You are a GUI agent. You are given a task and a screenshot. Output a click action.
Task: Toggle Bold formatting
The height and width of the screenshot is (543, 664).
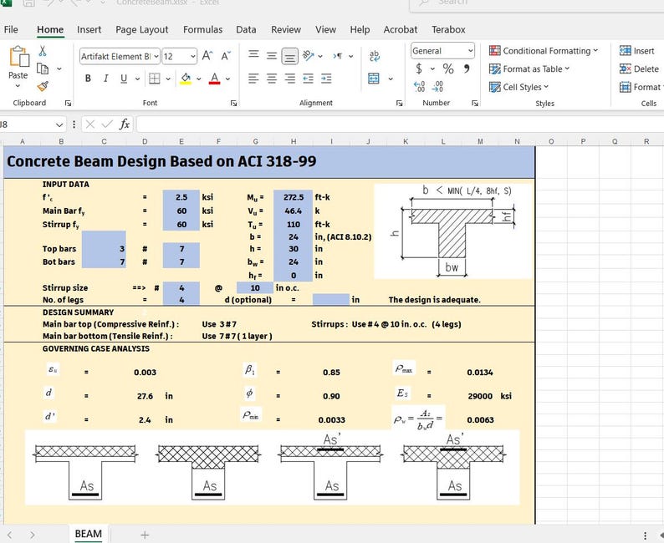click(88, 79)
